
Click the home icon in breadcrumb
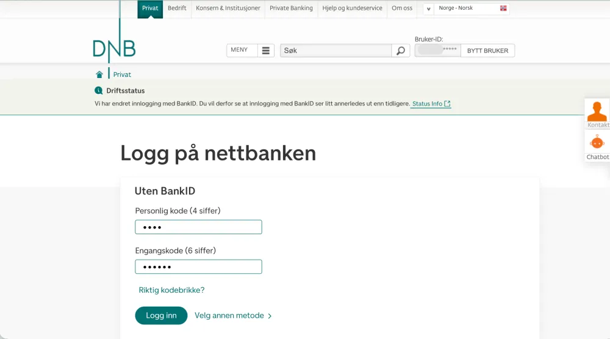pos(99,74)
